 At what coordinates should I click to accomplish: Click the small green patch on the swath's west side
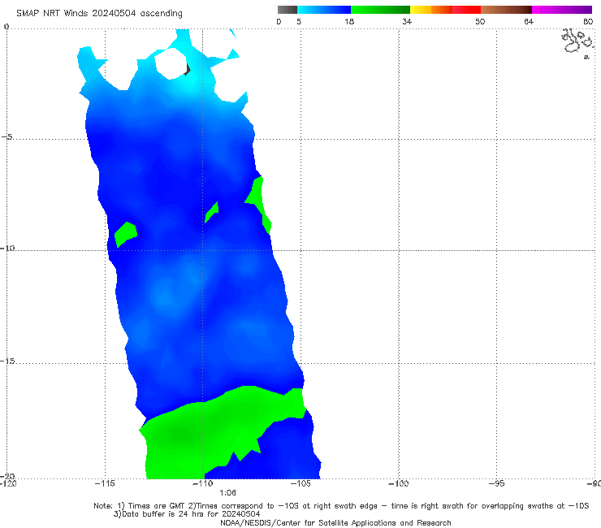(125, 234)
